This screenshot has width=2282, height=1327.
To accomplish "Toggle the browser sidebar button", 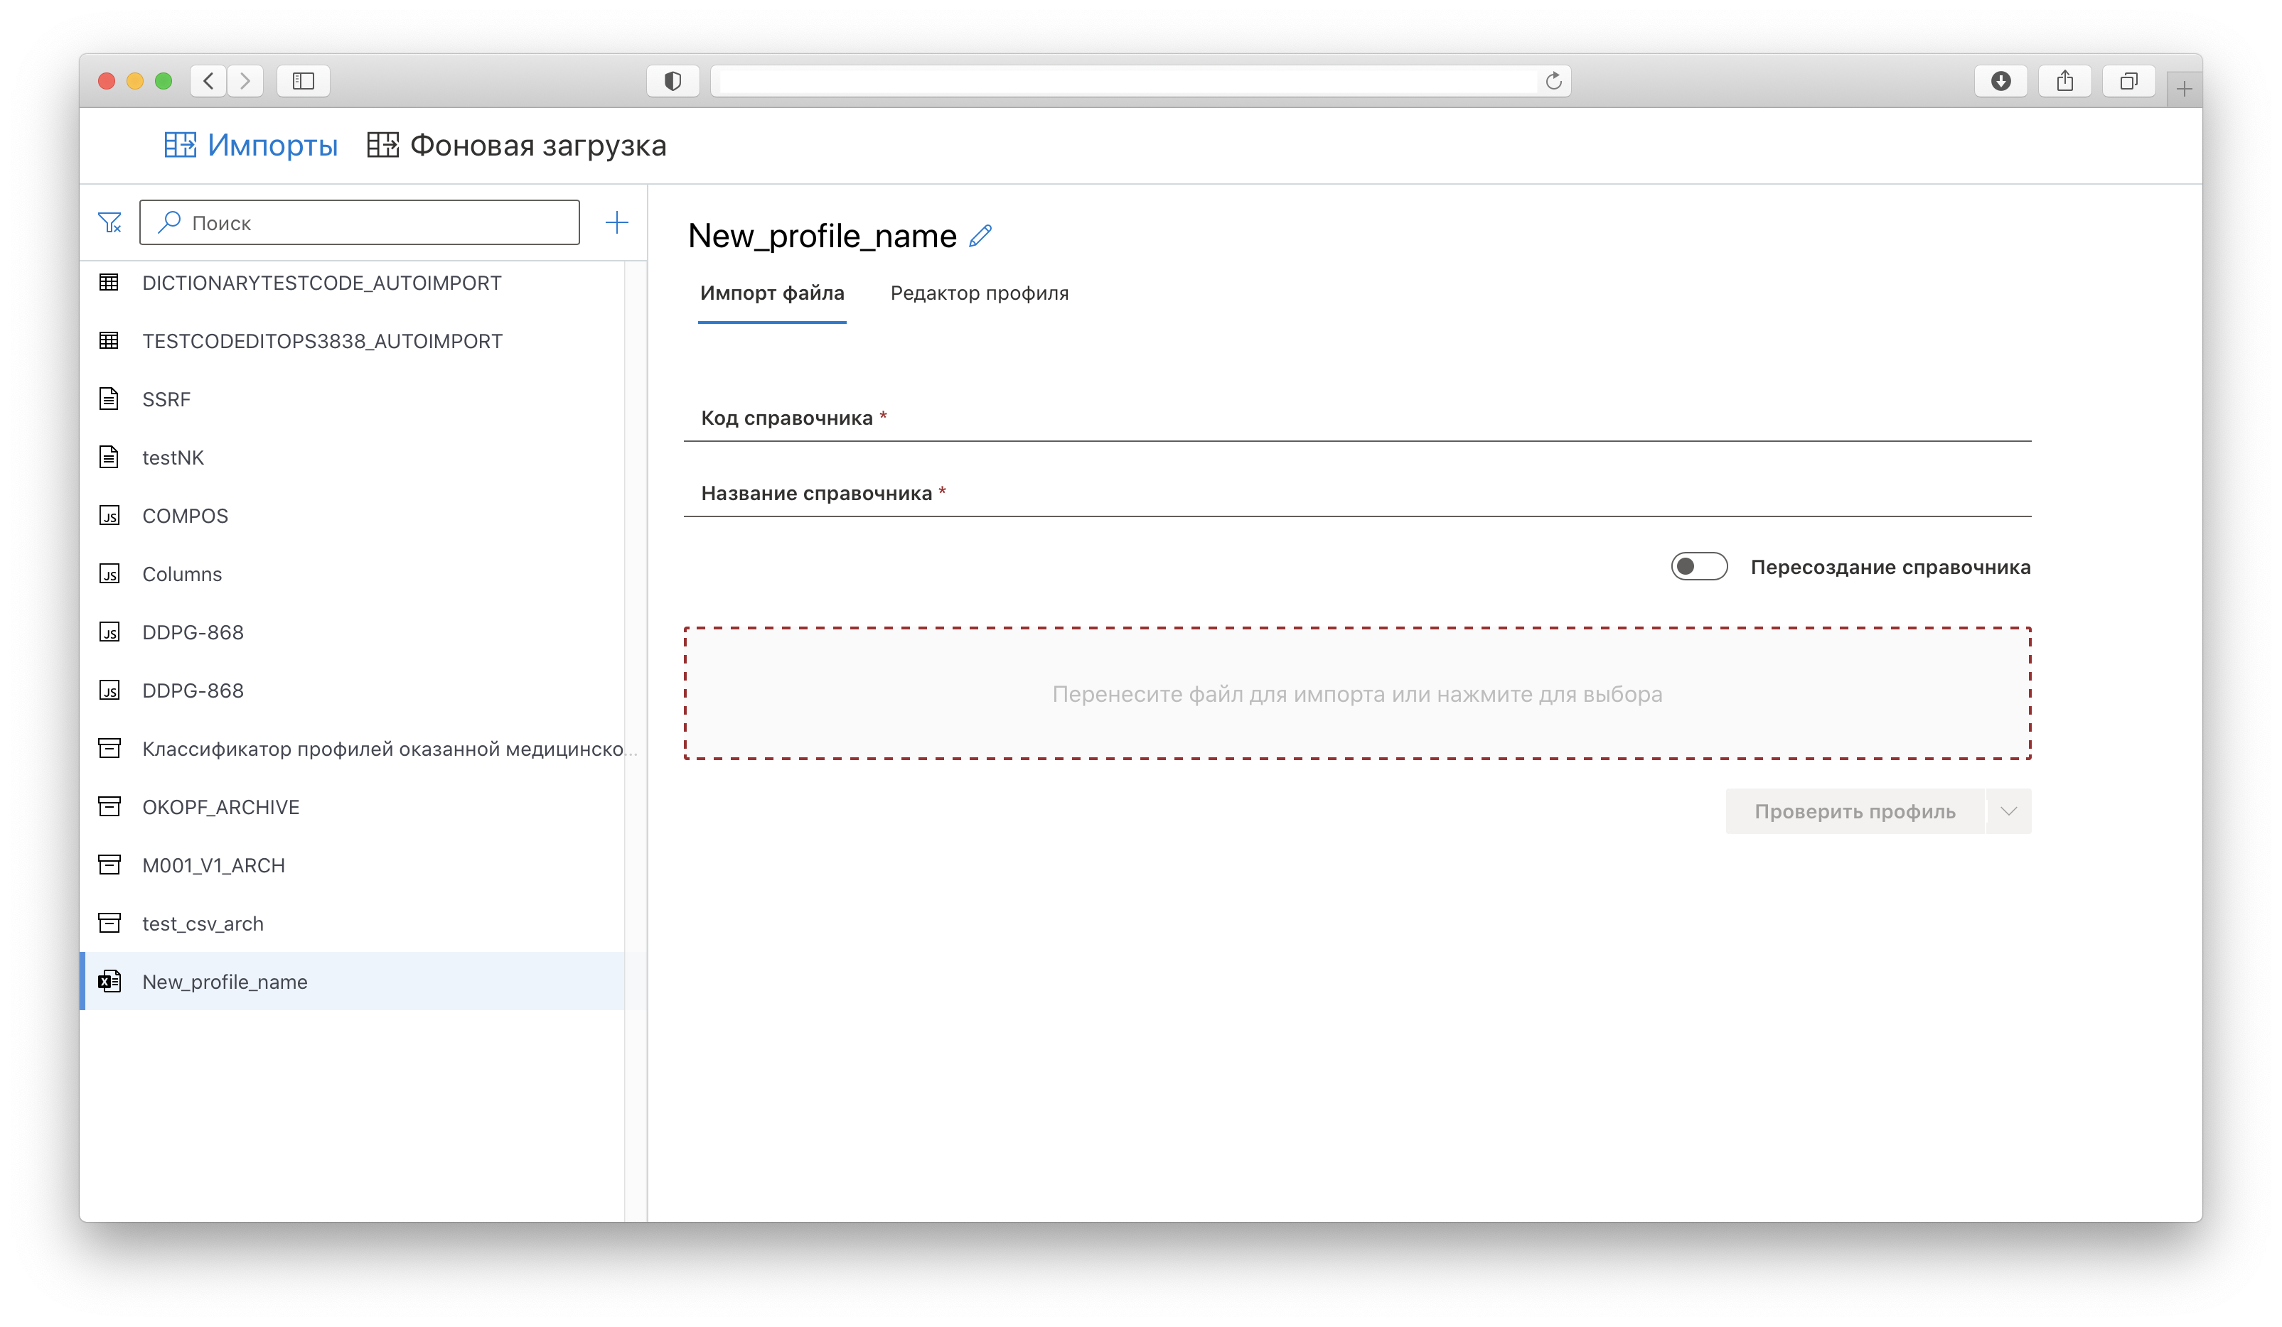I will point(304,82).
